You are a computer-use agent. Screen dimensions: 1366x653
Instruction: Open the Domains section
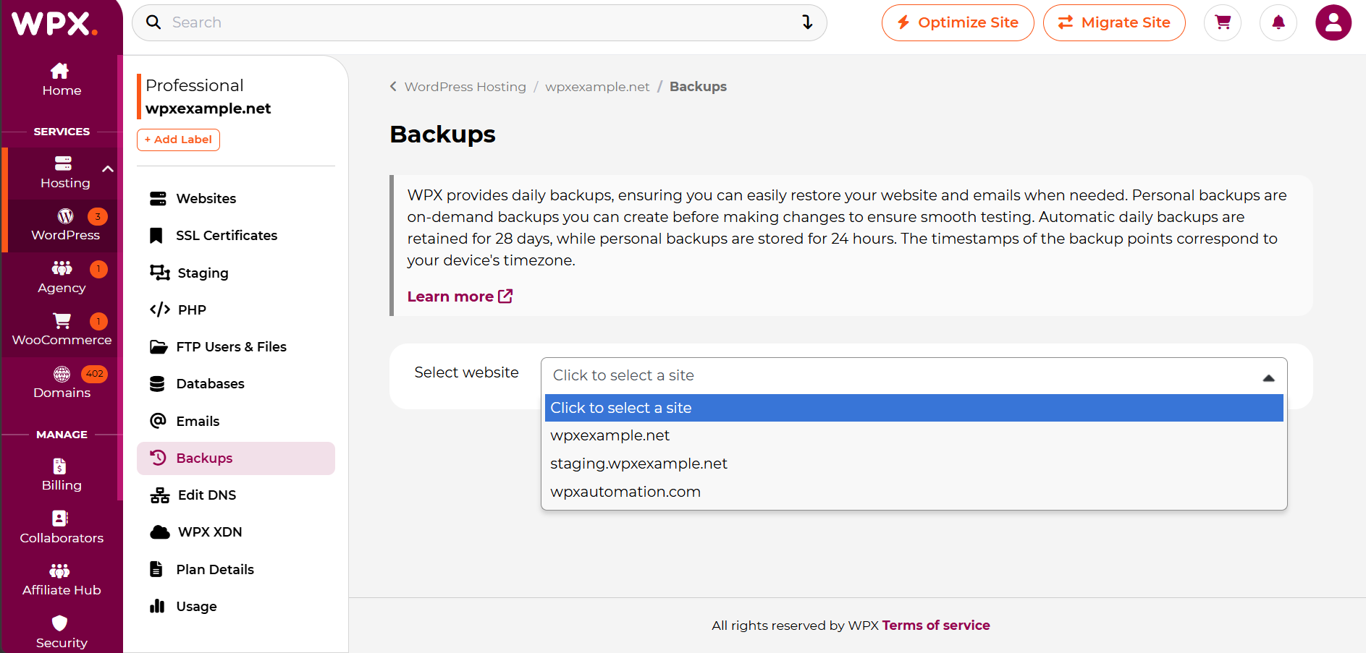(62, 383)
